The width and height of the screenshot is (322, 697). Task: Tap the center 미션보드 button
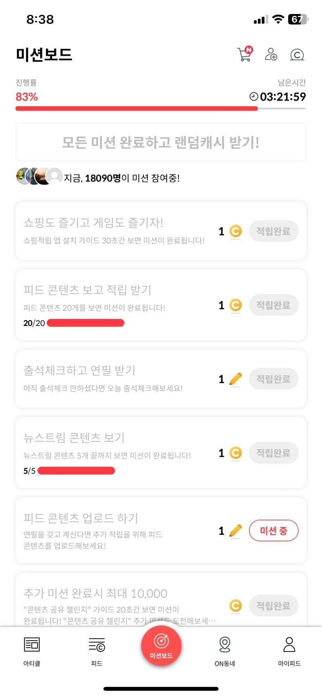pyautogui.click(x=161, y=646)
